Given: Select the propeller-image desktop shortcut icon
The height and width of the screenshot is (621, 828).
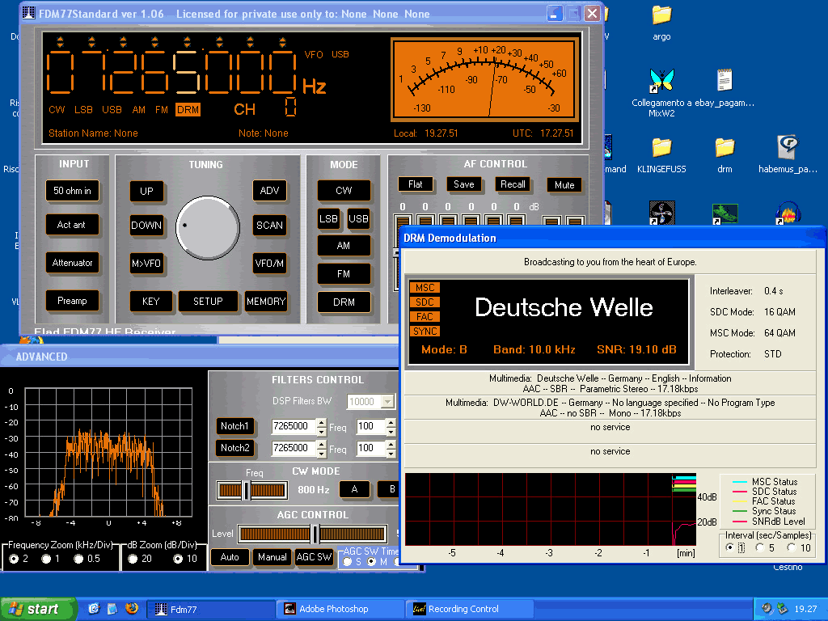Looking at the screenshot, I should point(661,213).
